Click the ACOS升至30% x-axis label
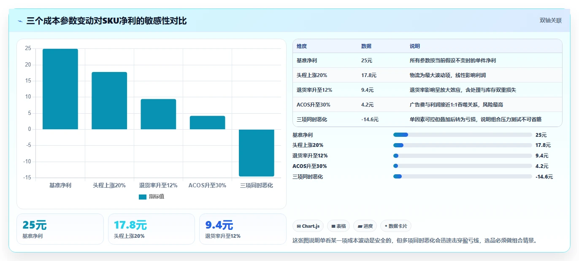 pyautogui.click(x=207, y=185)
